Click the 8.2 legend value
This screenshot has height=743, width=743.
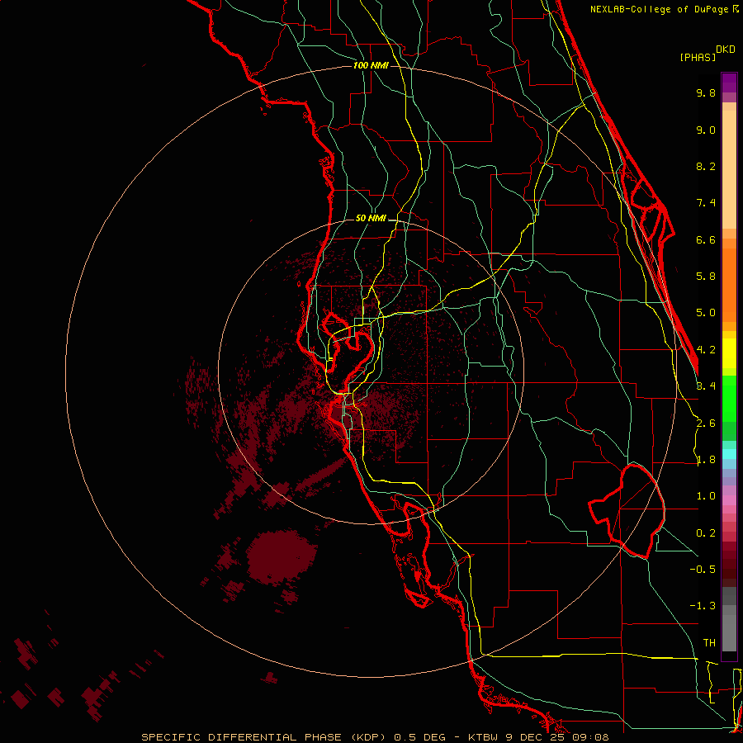click(x=706, y=167)
